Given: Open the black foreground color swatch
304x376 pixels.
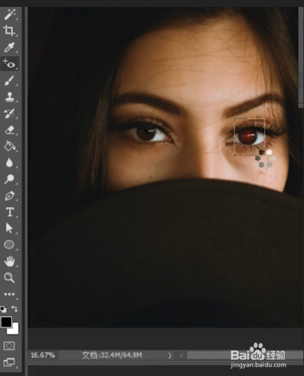Looking at the screenshot, I should coord(6,322).
